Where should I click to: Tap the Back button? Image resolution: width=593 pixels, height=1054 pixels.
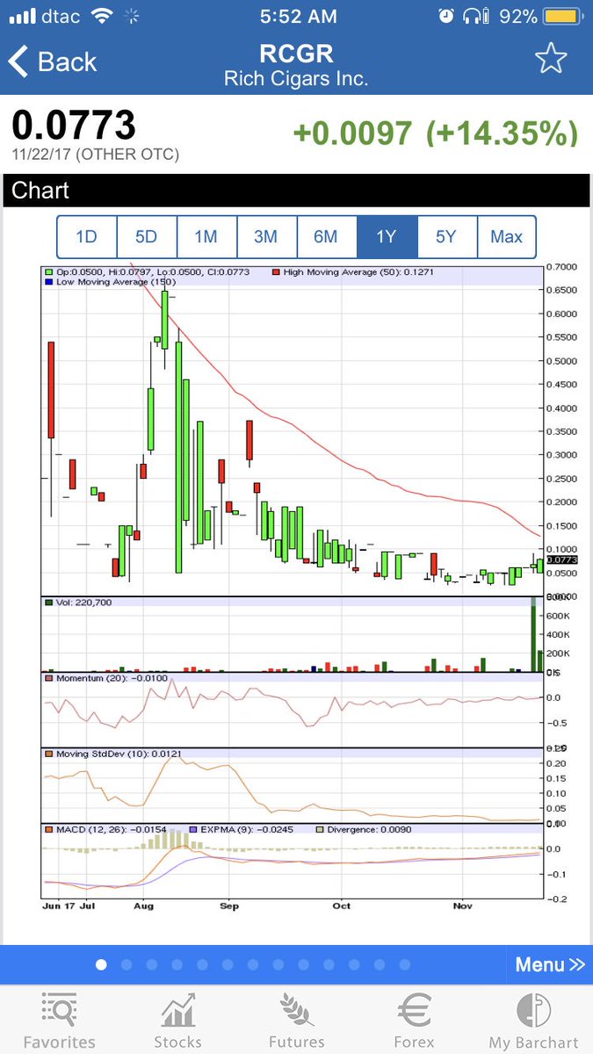[x=53, y=61]
